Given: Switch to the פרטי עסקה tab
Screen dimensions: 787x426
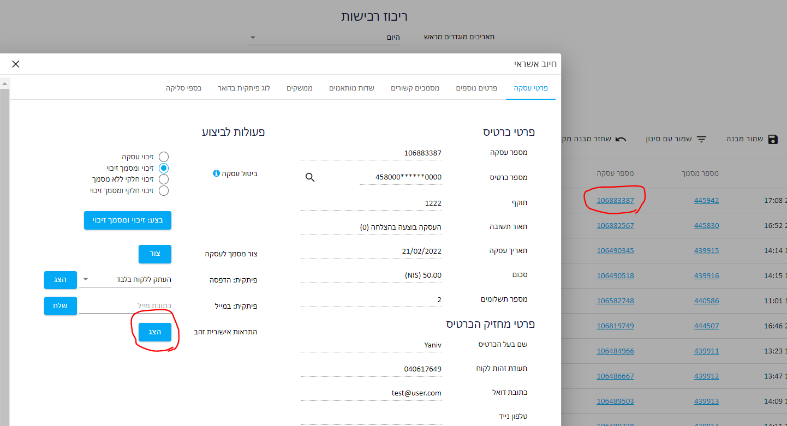Looking at the screenshot, I should 530,88.
